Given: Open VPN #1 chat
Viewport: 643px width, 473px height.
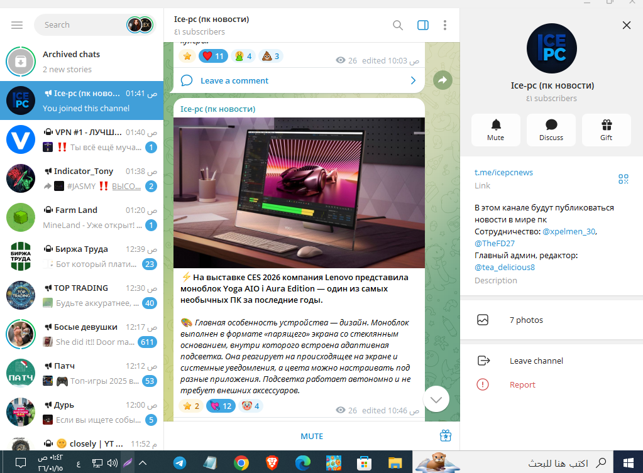Looking at the screenshot, I should (x=82, y=139).
